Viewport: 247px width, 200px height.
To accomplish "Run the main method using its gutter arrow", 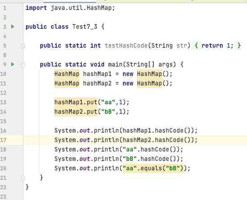I will (13, 64).
